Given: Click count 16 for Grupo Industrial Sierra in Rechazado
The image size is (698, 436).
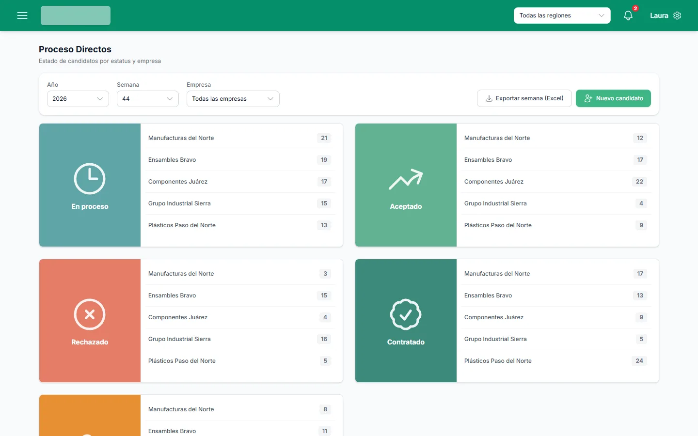Looking at the screenshot, I should pyautogui.click(x=324, y=339).
